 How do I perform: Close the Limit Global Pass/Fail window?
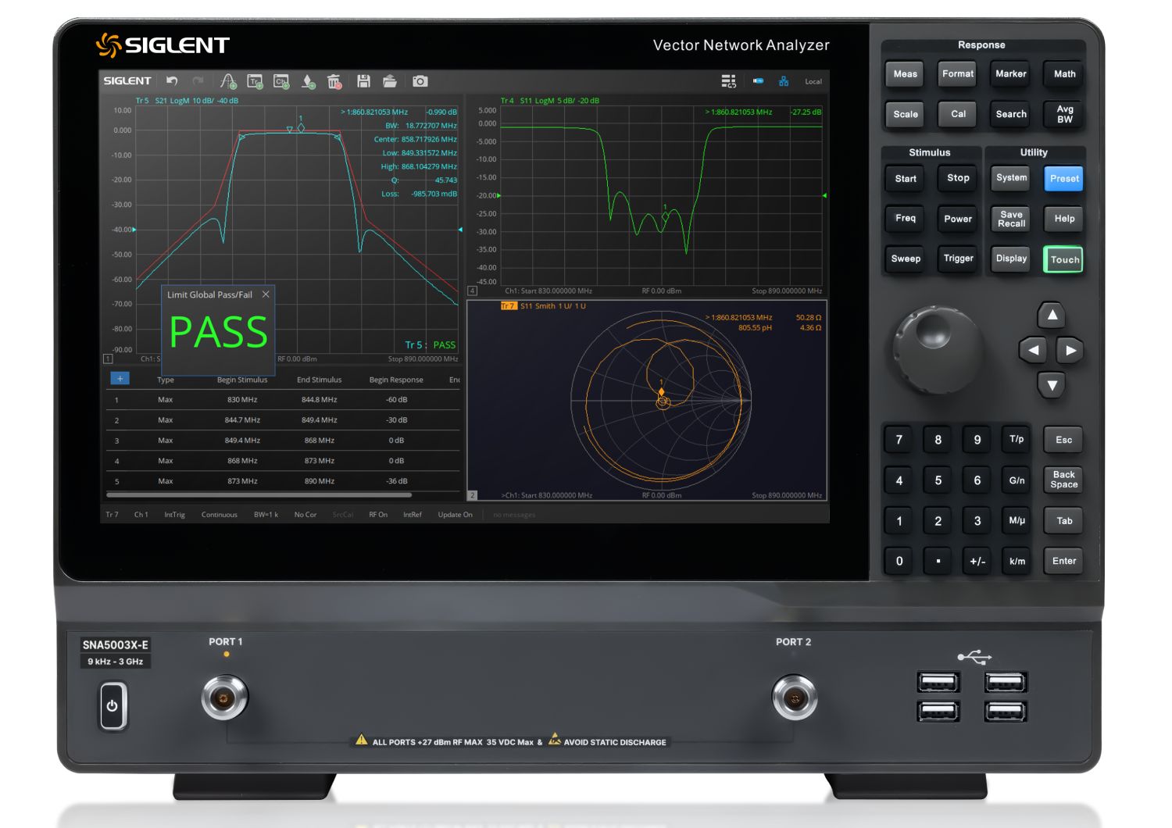tap(266, 294)
